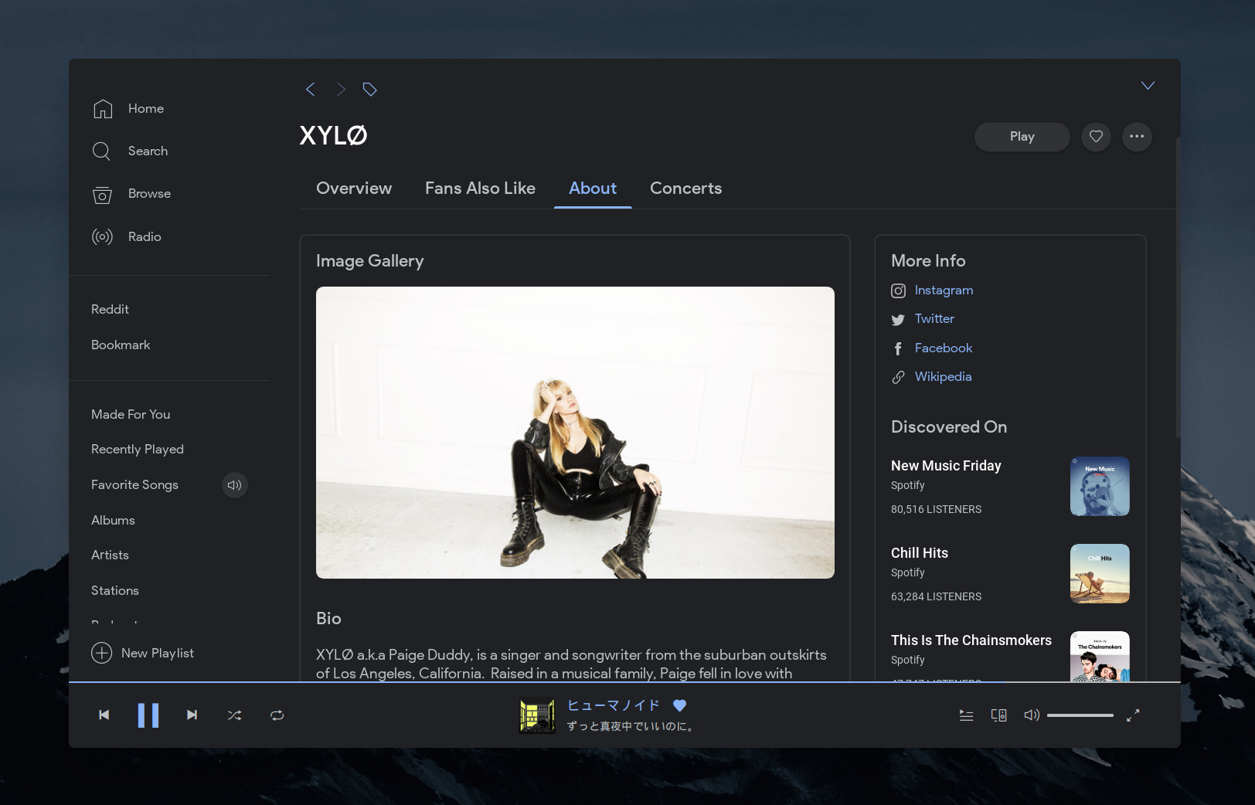Open the Instagram link
Viewport: 1255px width, 805px height.
[943, 290]
